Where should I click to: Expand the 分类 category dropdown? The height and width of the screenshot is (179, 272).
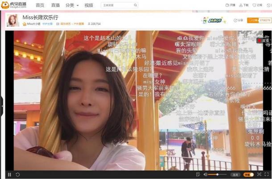click(72, 5)
